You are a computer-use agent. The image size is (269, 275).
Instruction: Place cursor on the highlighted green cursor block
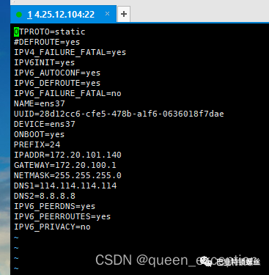(16, 32)
